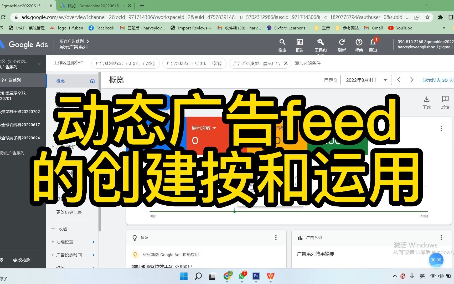Click 显示过去 30 天 link
This screenshot has width=454, height=284.
(x=438, y=80)
